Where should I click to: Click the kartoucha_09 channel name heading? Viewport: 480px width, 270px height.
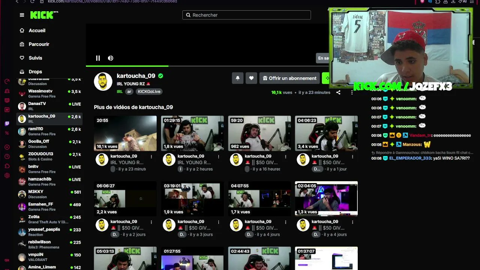(136, 76)
